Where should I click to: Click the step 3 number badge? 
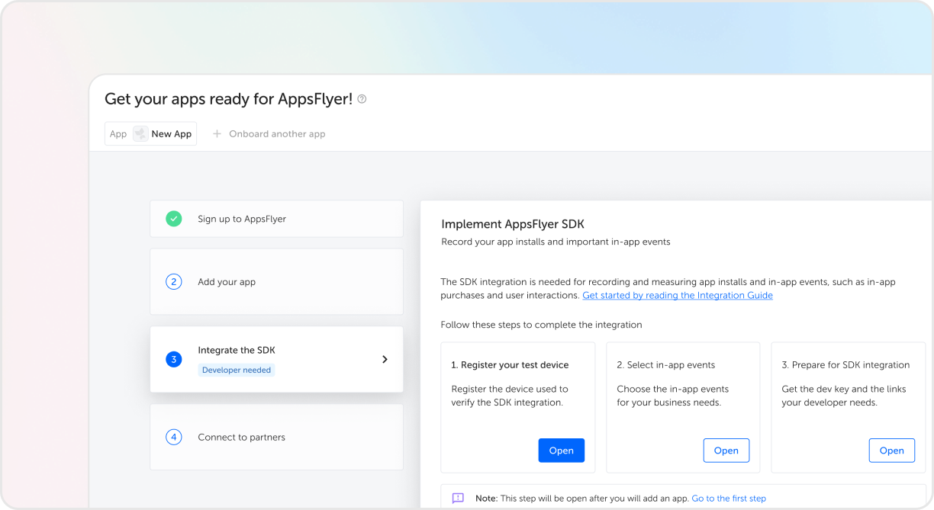[x=173, y=359]
